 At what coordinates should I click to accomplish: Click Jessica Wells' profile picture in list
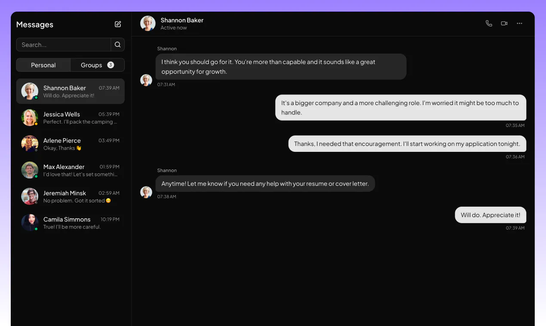point(30,118)
